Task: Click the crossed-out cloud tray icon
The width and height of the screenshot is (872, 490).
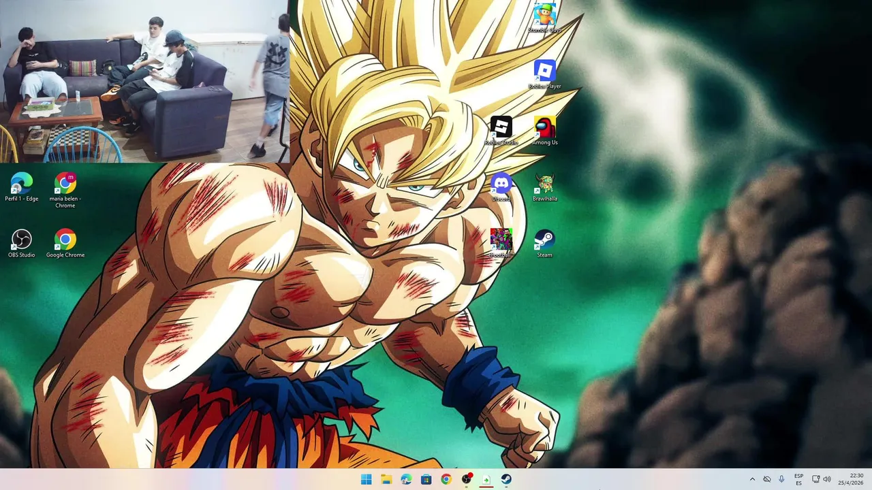Action: click(767, 479)
